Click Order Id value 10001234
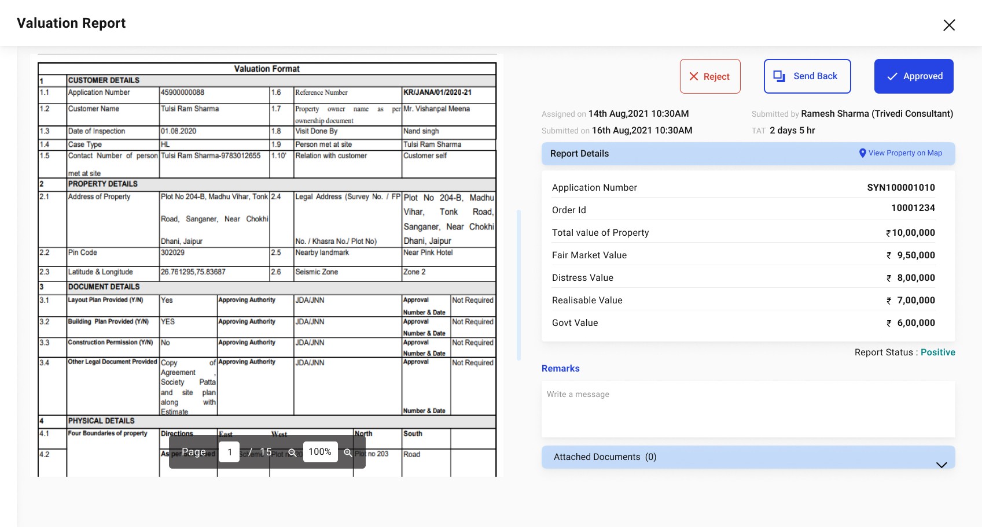 (x=913, y=208)
